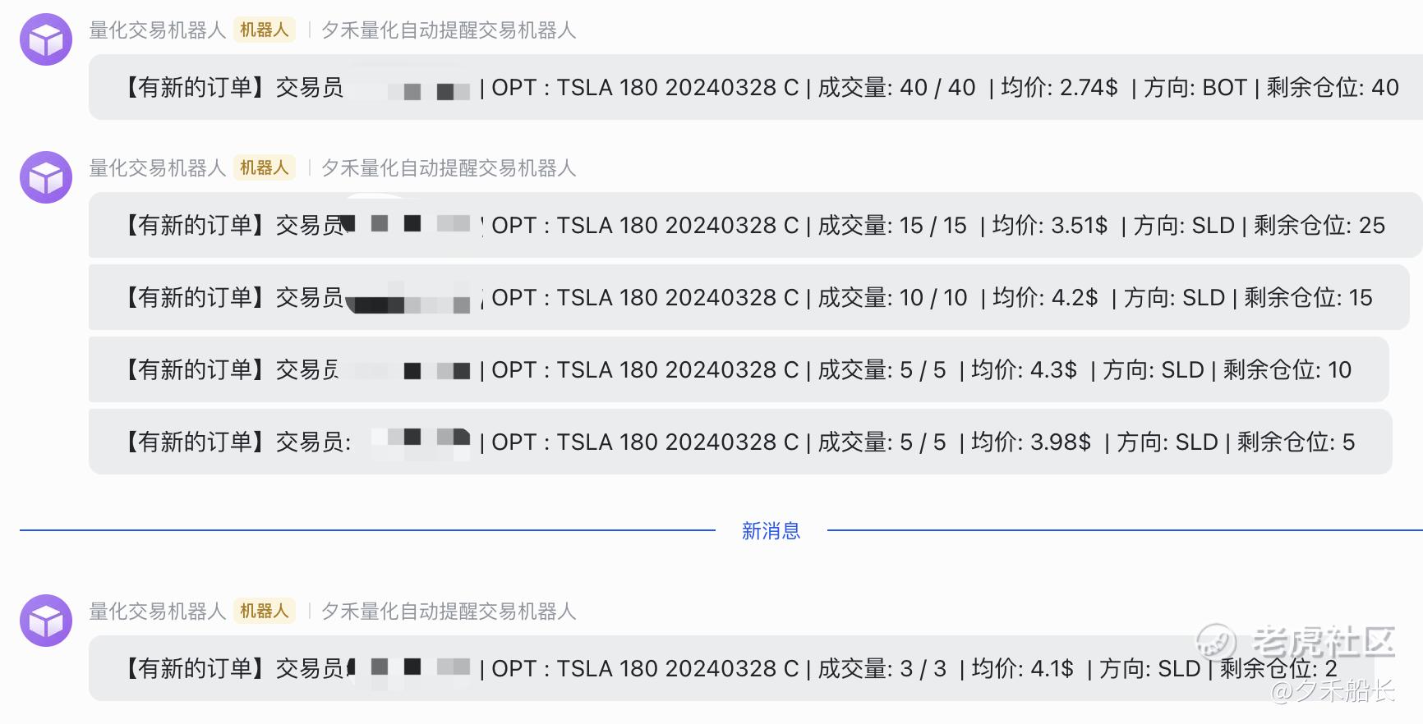Select the SLD message with 均价 3.51$
The width and height of the screenshot is (1423, 724).
click(756, 225)
